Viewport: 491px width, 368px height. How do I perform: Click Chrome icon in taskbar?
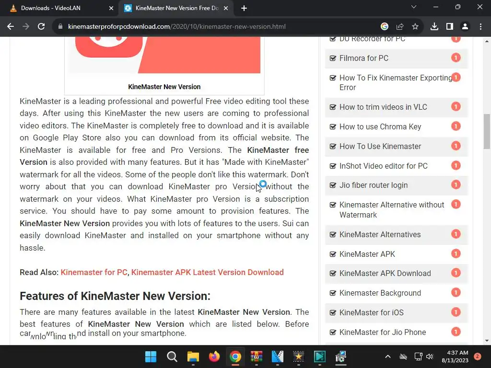click(x=235, y=356)
